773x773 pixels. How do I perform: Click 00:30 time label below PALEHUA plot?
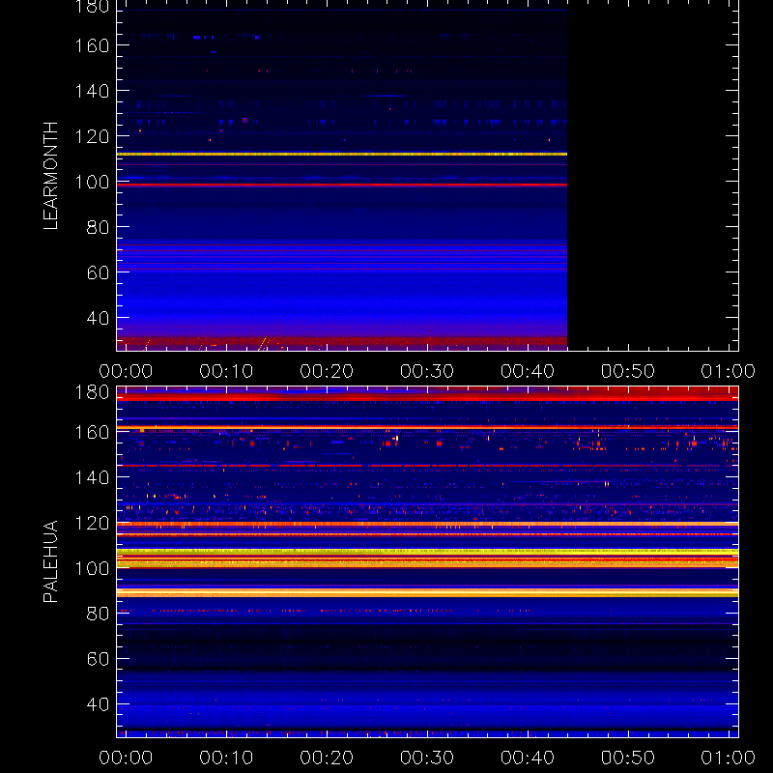click(x=427, y=758)
